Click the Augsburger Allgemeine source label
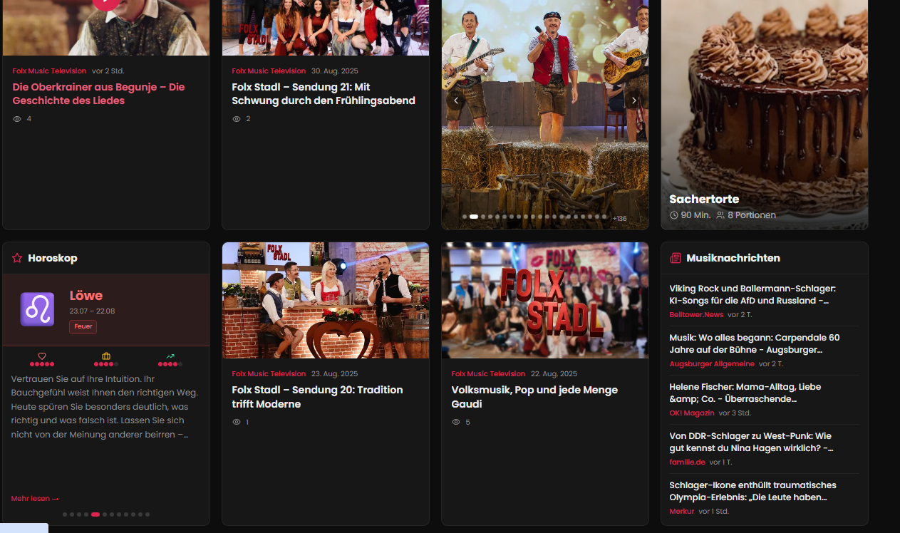Viewport: 900px width, 533px height. 712,364
